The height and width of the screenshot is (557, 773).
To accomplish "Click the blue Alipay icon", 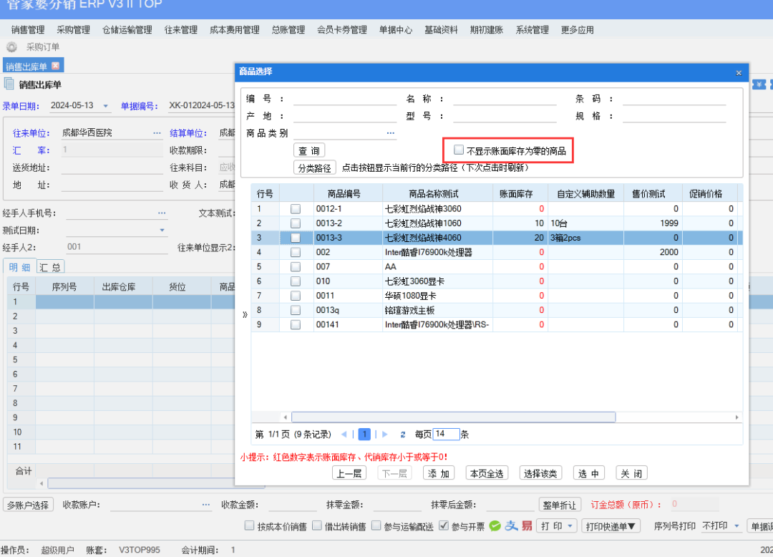I will 511,526.
